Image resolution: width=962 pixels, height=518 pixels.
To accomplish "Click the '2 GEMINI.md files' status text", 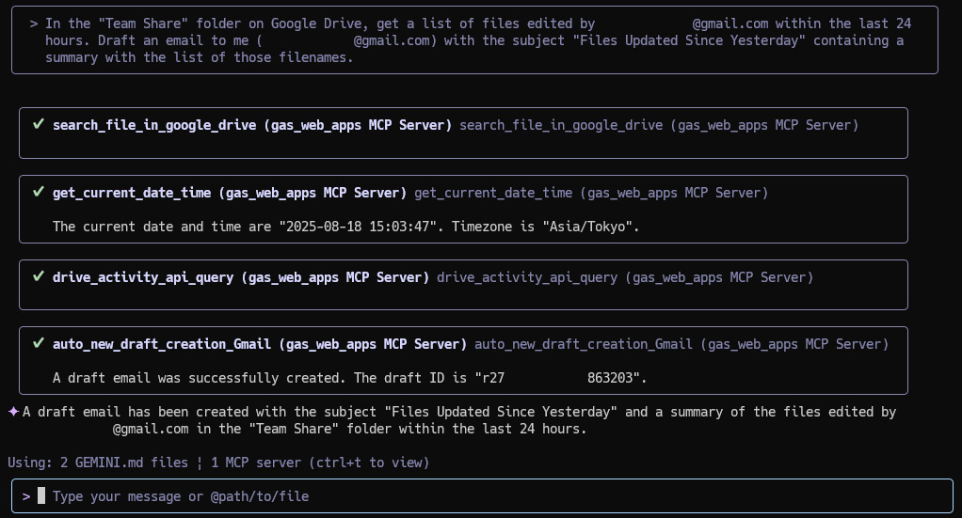I will coord(124,463).
